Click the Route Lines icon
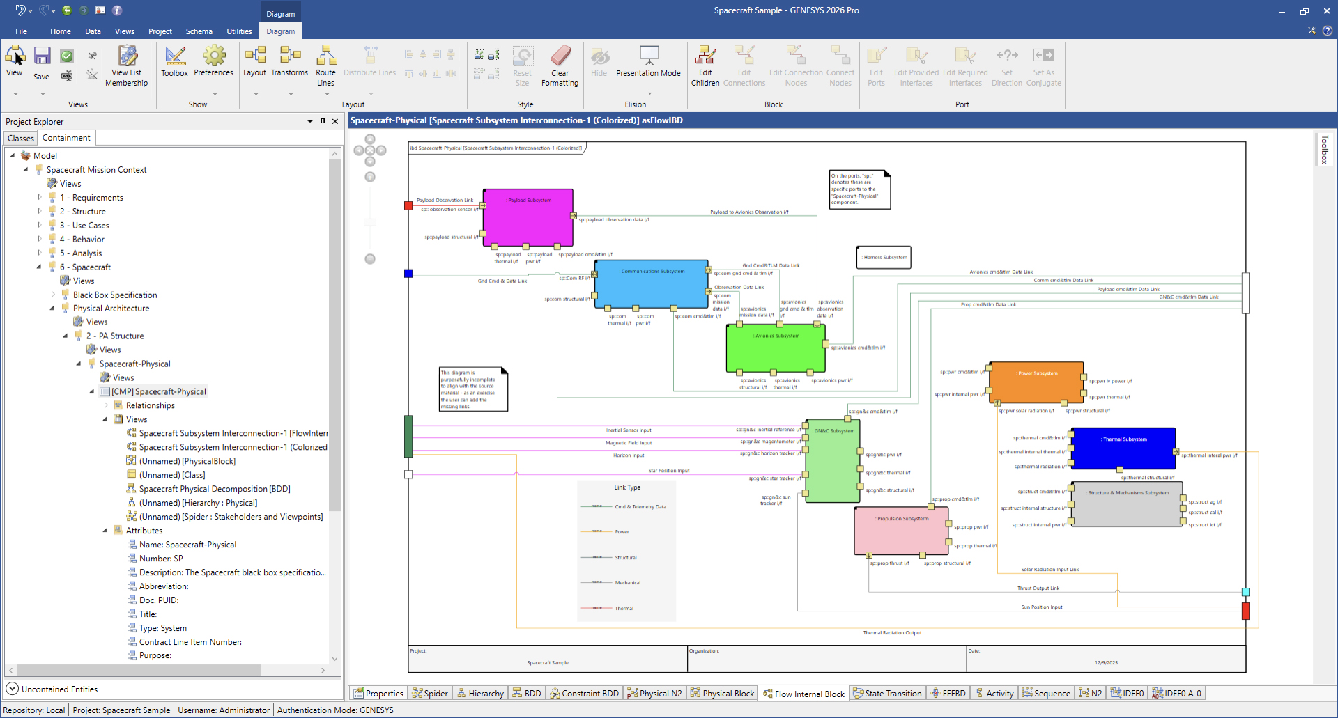Image resolution: width=1338 pixels, height=718 pixels. point(325,56)
